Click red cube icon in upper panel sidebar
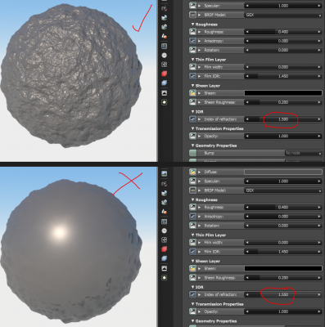 pos(164,74)
